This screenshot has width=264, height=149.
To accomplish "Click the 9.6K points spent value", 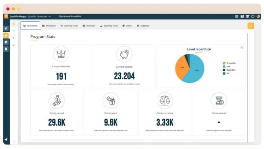I will pyautogui.click(x=111, y=122).
